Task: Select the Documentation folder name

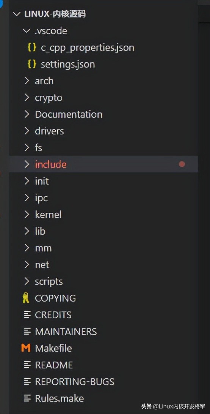Action: pyautogui.click(x=69, y=114)
